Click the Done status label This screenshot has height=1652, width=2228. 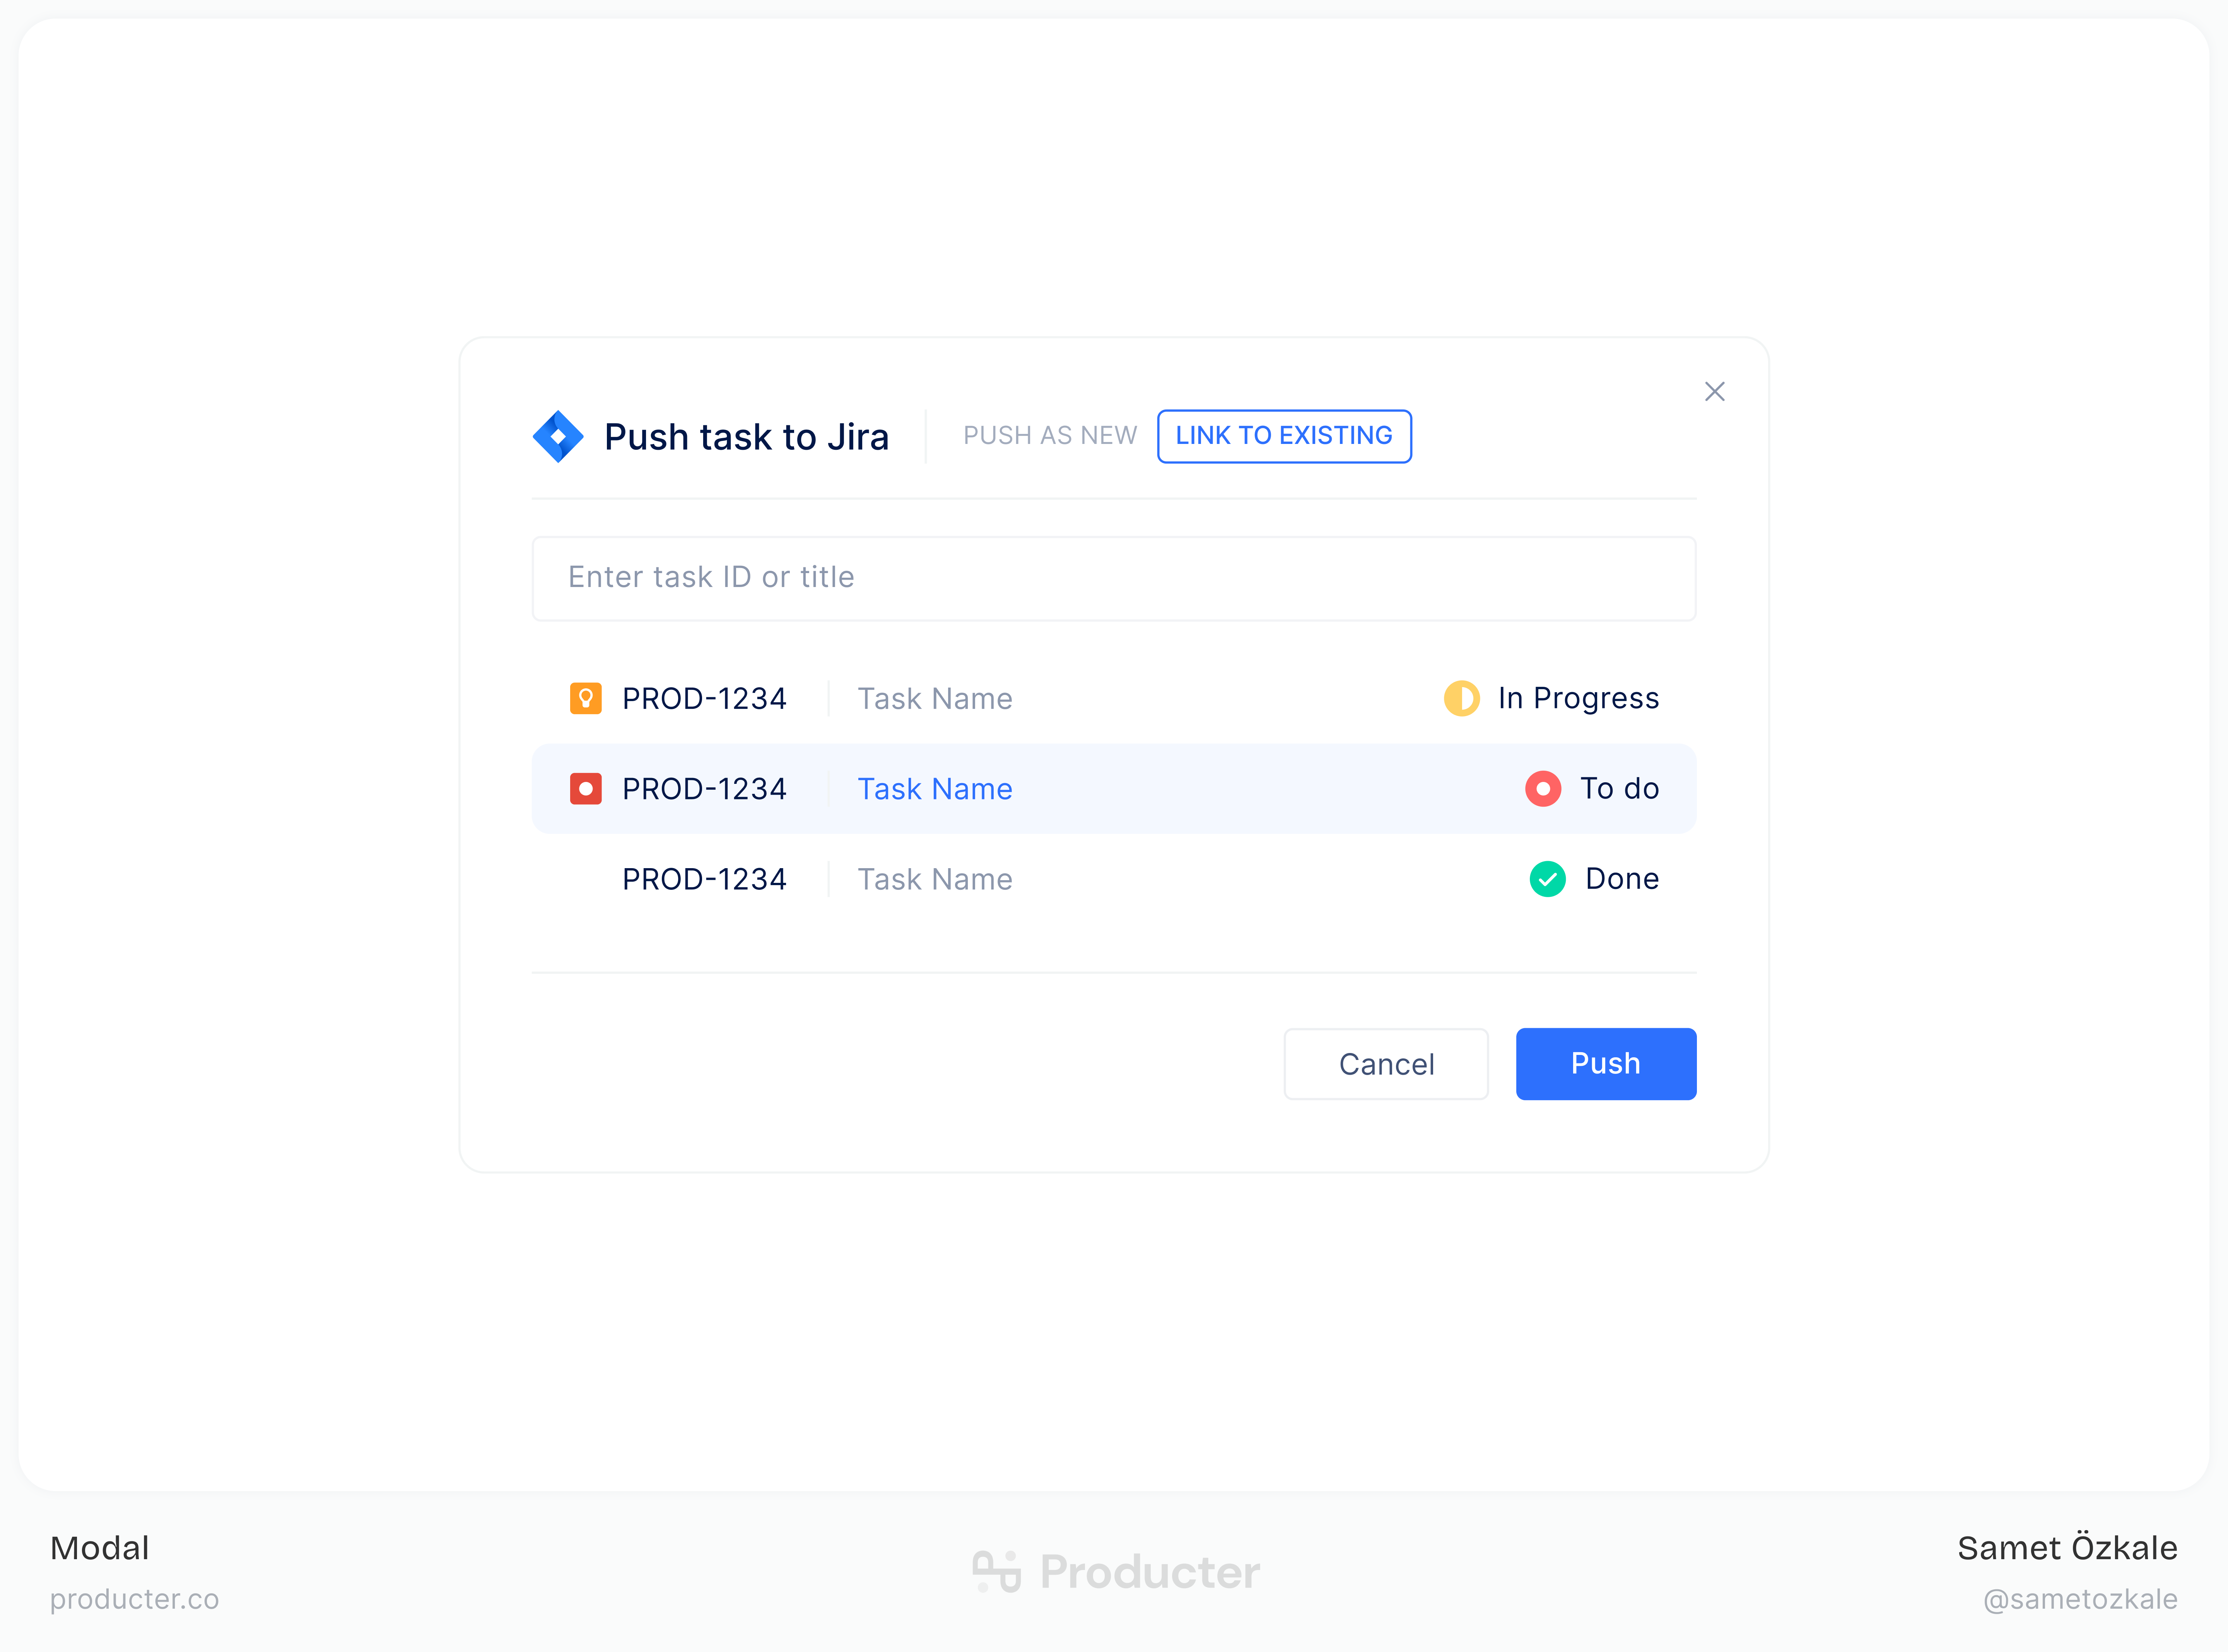[1621, 879]
